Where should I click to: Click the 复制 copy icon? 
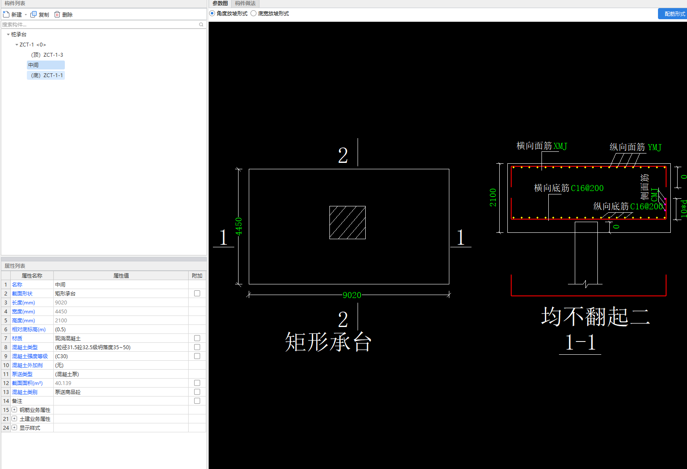tap(33, 14)
